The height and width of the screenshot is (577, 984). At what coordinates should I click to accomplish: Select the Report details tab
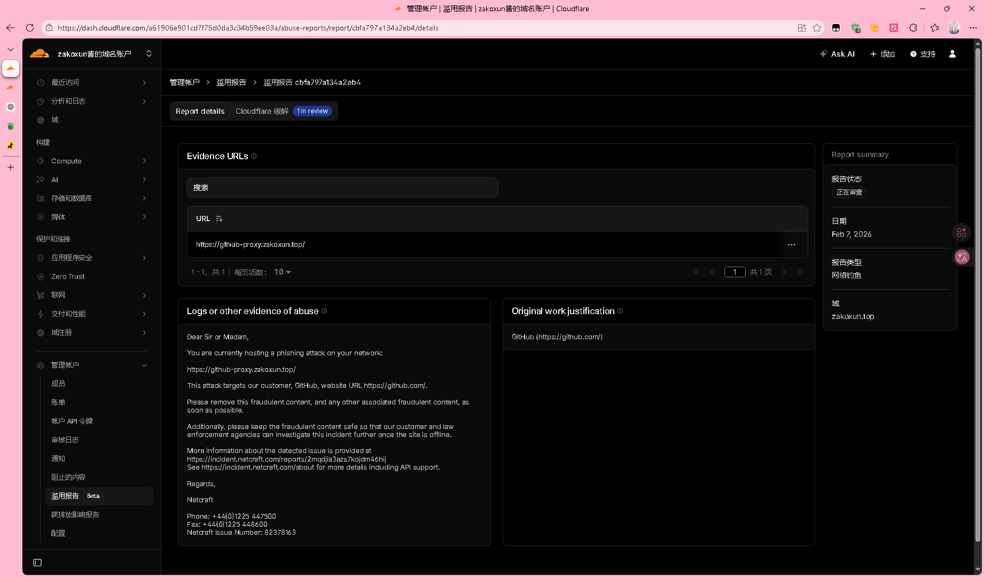(x=200, y=111)
